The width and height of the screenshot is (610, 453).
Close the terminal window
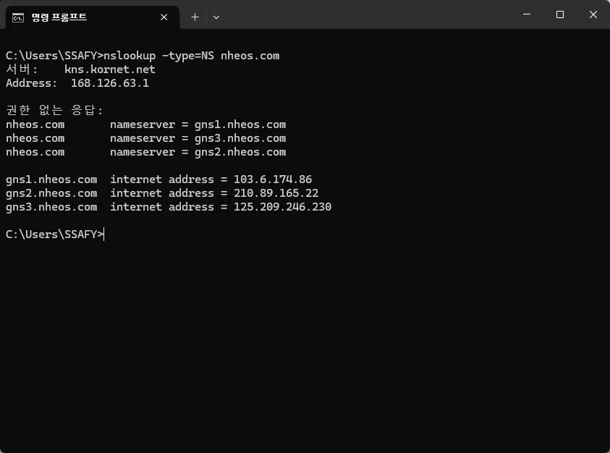tap(593, 14)
